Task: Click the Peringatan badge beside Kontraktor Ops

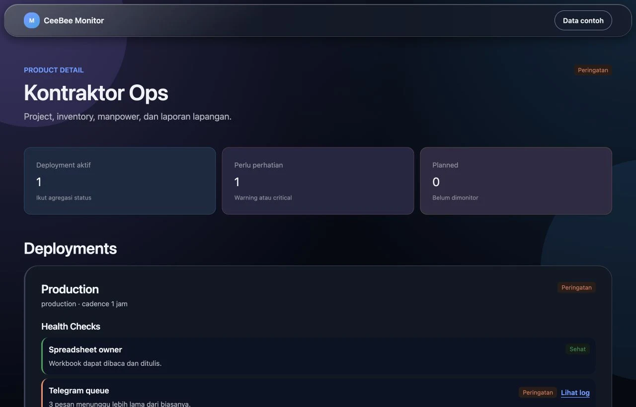Action: tap(593, 70)
